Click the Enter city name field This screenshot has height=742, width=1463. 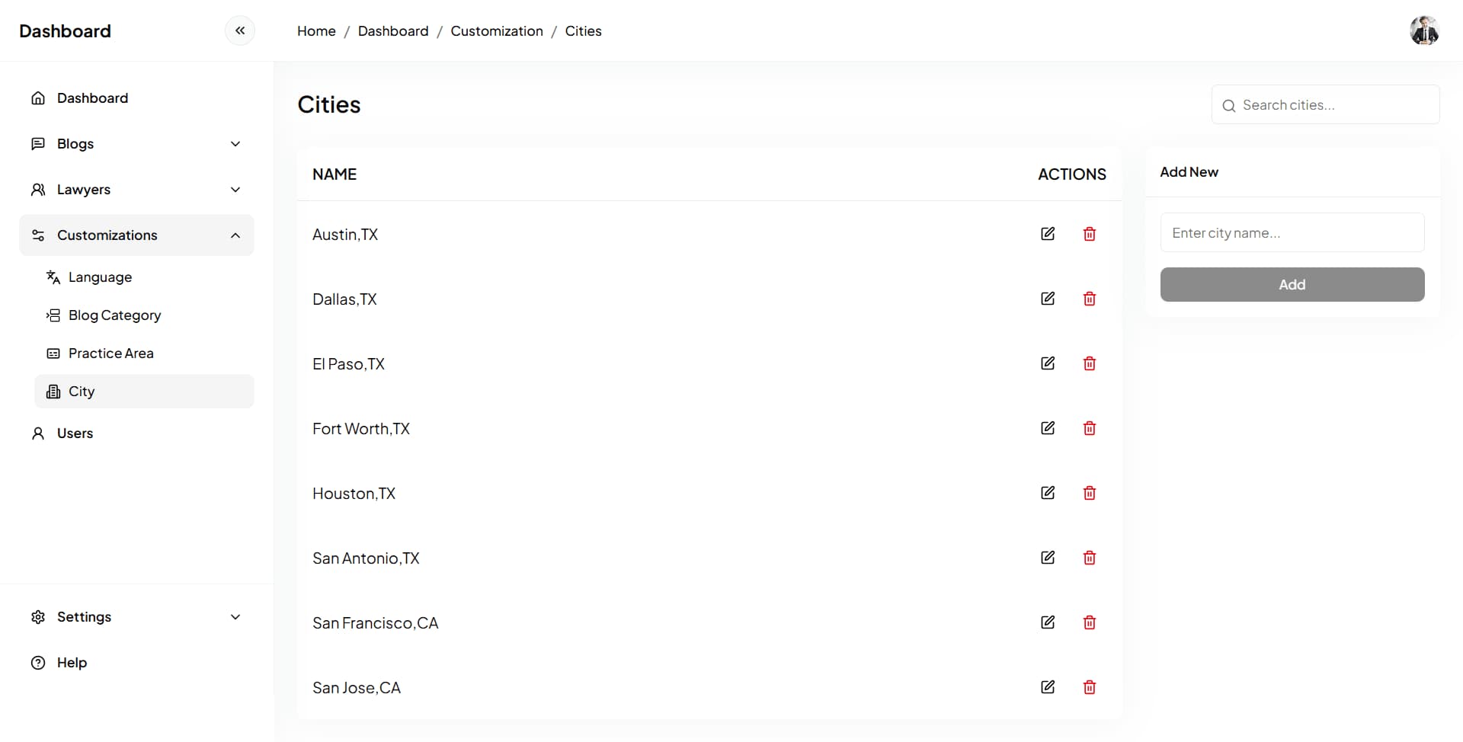coord(1292,232)
